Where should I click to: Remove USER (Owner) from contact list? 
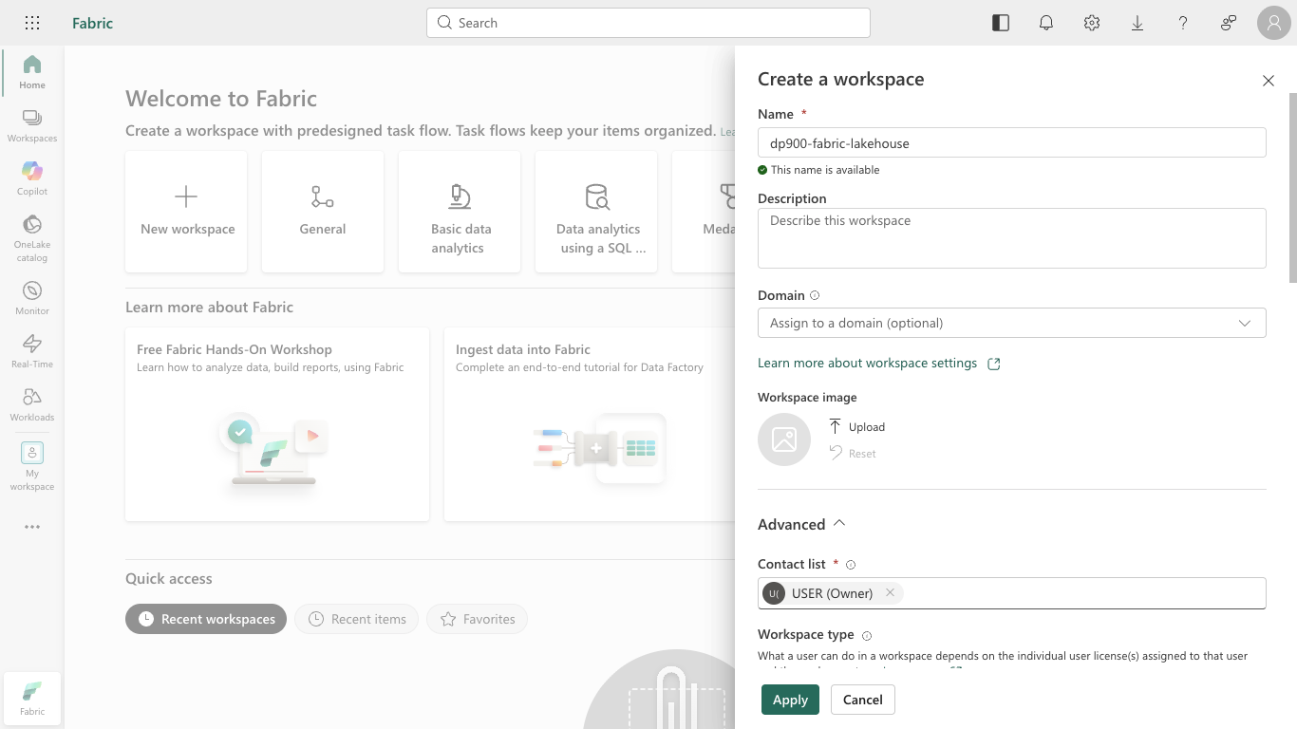[890, 592]
